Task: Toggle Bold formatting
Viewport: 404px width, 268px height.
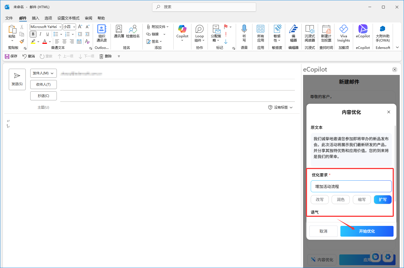Action: tap(33, 34)
